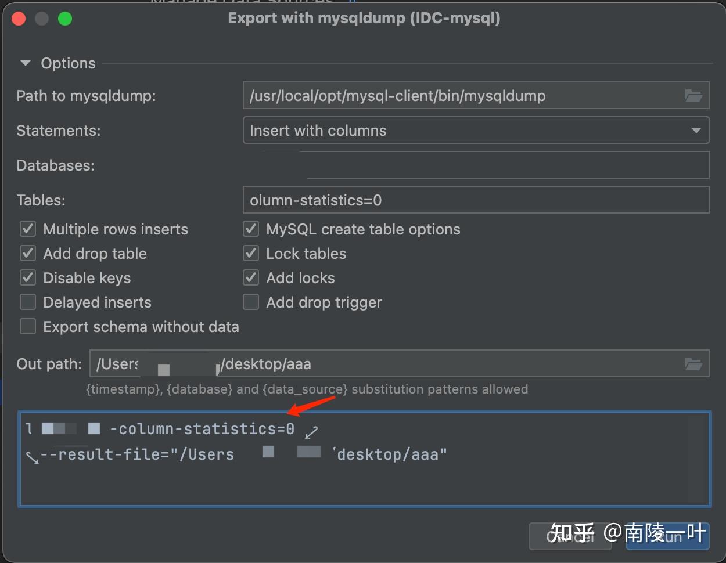The height and width of the screenshot is (563, 726).
Task: Disable the Lock tables option
Action: tap(250, 253)
